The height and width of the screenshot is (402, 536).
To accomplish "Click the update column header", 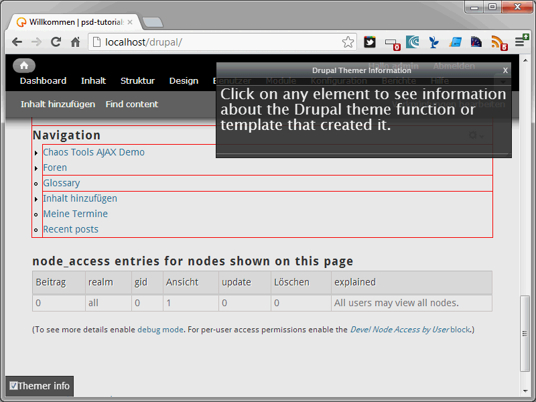I will pos(245,282).
